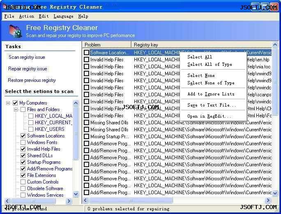Toggle the HKEY_LOCAL_MA tree checkbox

(31, 116)
